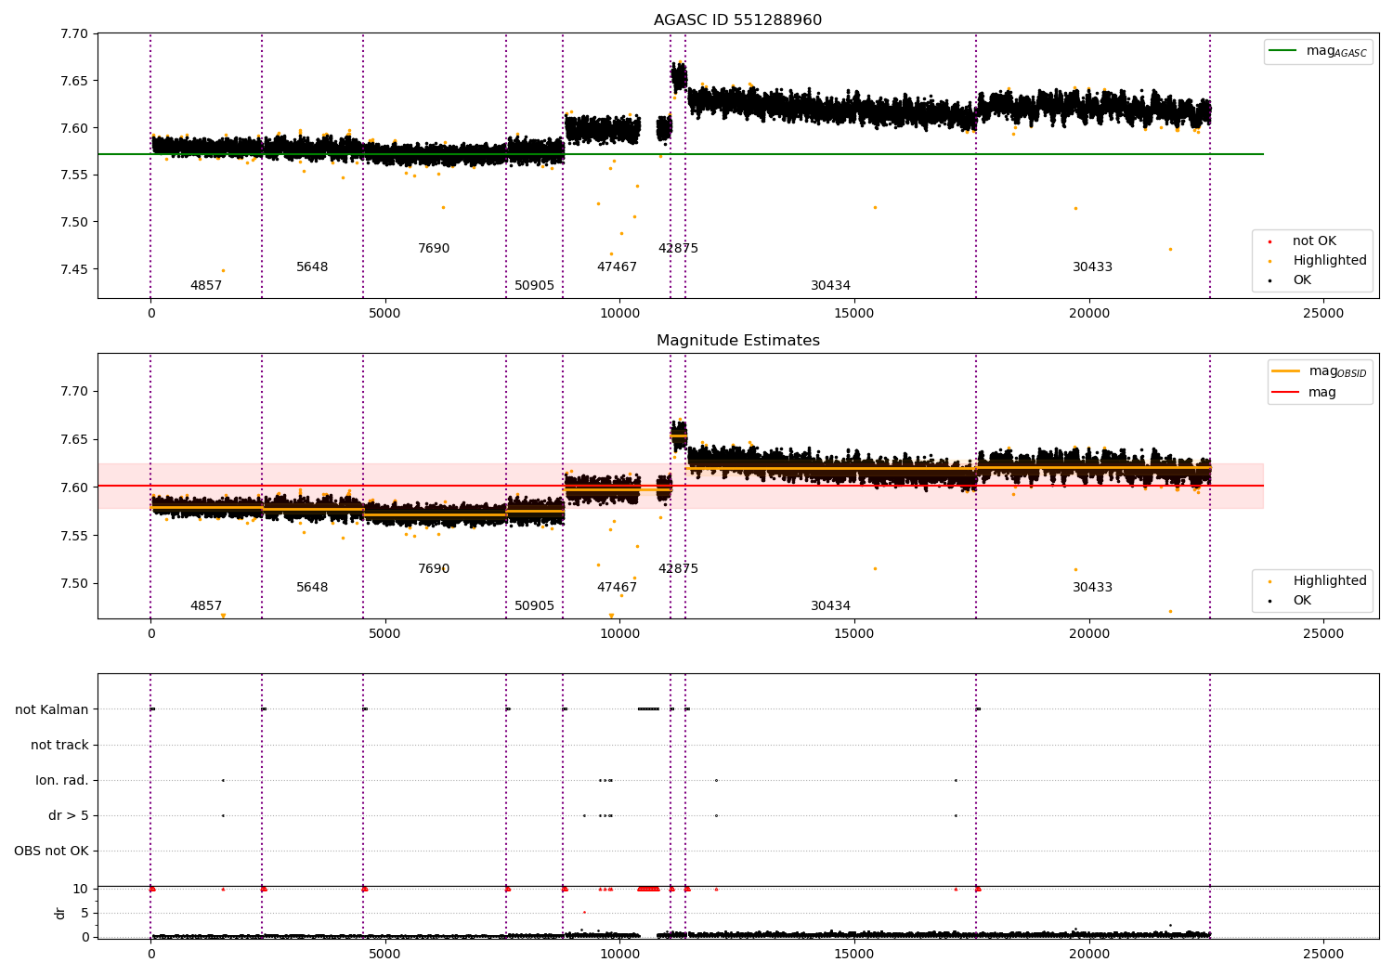Click y-tick 10 on the dr axis
1393x975 pixels.
(81, 890)
